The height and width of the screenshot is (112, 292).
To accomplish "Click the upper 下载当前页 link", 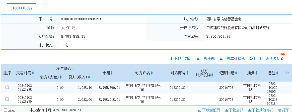I will 183,59.
